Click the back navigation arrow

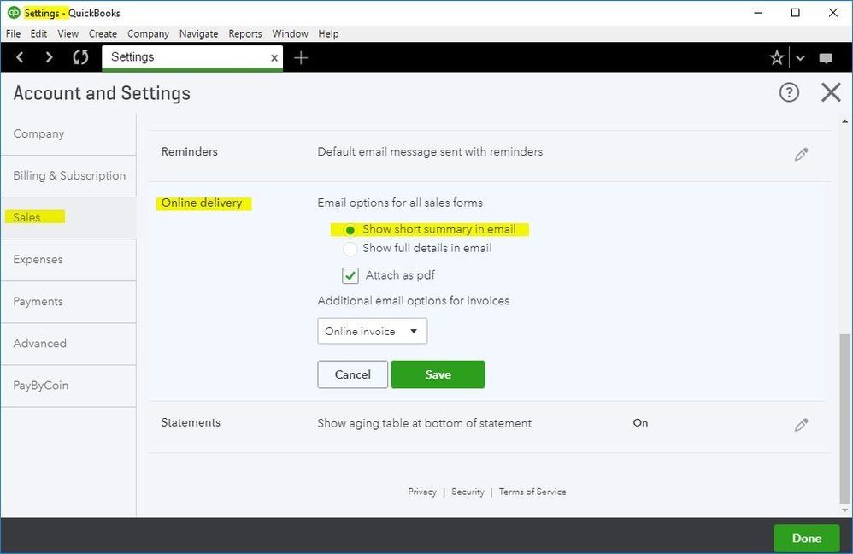tap(21, 57)
